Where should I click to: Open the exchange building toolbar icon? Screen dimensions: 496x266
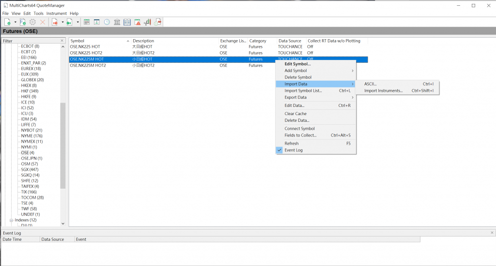pos(117,22)
